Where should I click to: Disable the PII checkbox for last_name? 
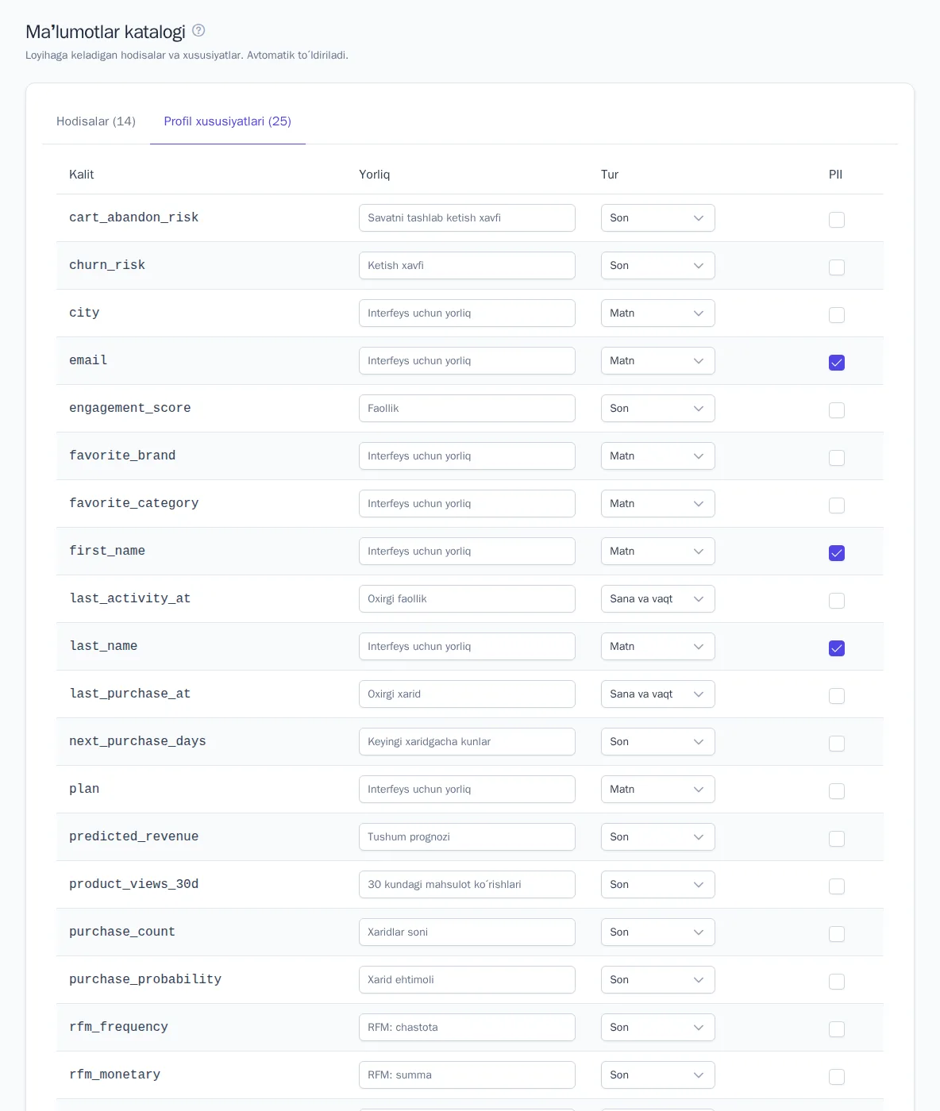tap(837, 648)
